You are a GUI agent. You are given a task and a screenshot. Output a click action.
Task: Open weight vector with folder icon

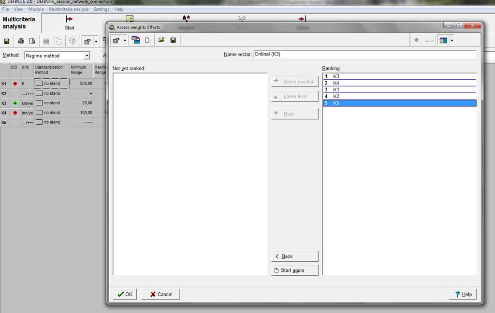161,40
